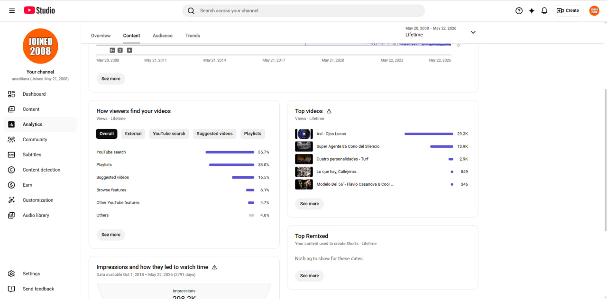The width and height of the screenshot is (607, 299).
Task: Open the Help question mark icon
Action: coord(519,10)
